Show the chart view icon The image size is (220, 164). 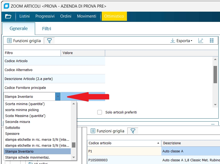[x=201, y=41]
